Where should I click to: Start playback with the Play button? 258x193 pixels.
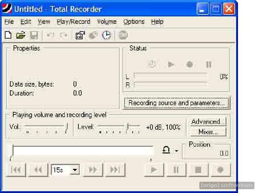[154, 170]
